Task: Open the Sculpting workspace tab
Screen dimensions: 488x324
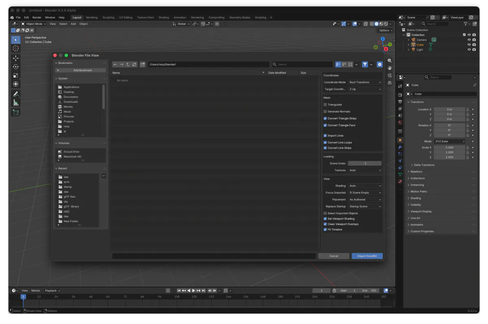Action: (x=109, y=18)
